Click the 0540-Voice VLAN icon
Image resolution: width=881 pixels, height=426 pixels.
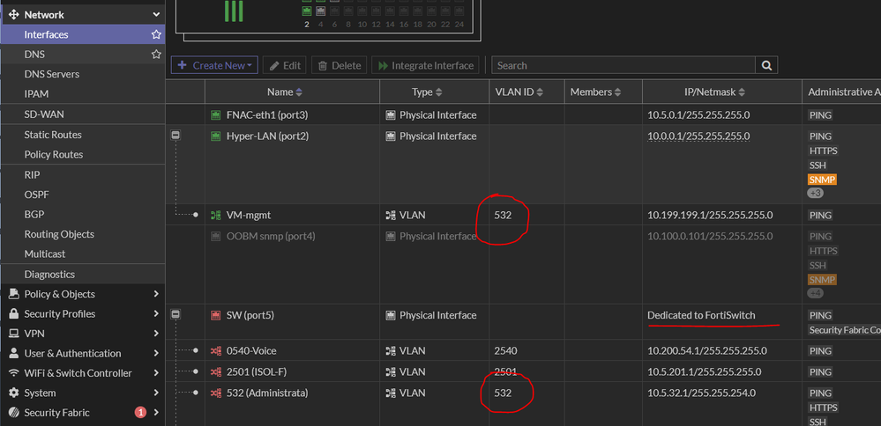click(216, 351)
